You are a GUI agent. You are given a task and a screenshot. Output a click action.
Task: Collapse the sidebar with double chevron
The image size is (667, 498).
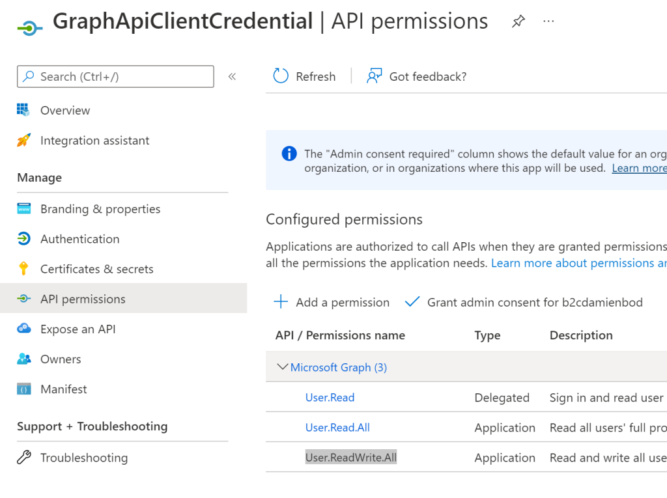pos(232,77)
